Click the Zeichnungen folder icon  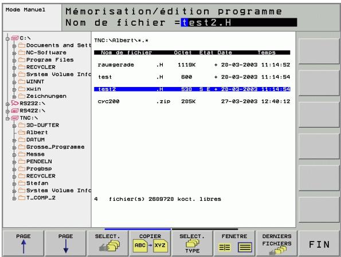(22, 96)
